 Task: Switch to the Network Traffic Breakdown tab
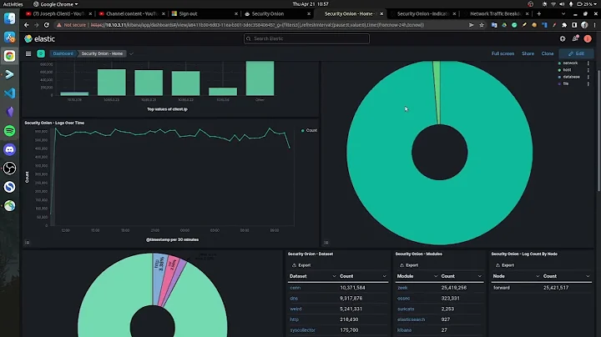(x=495, y=14)
